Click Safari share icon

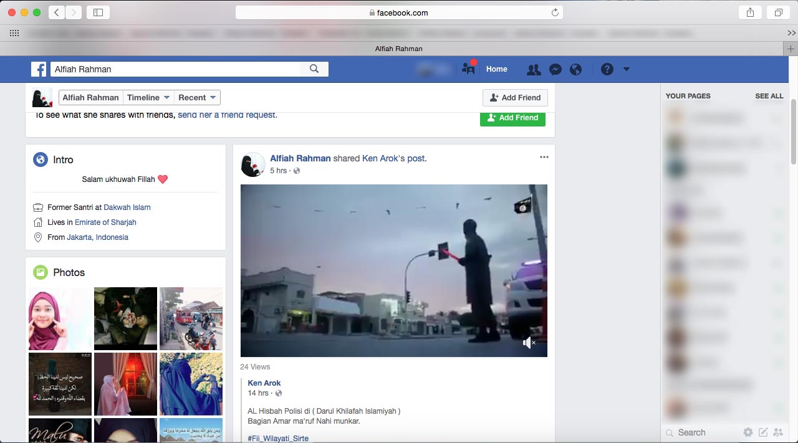pyautogui.click(x=750, y=12)
